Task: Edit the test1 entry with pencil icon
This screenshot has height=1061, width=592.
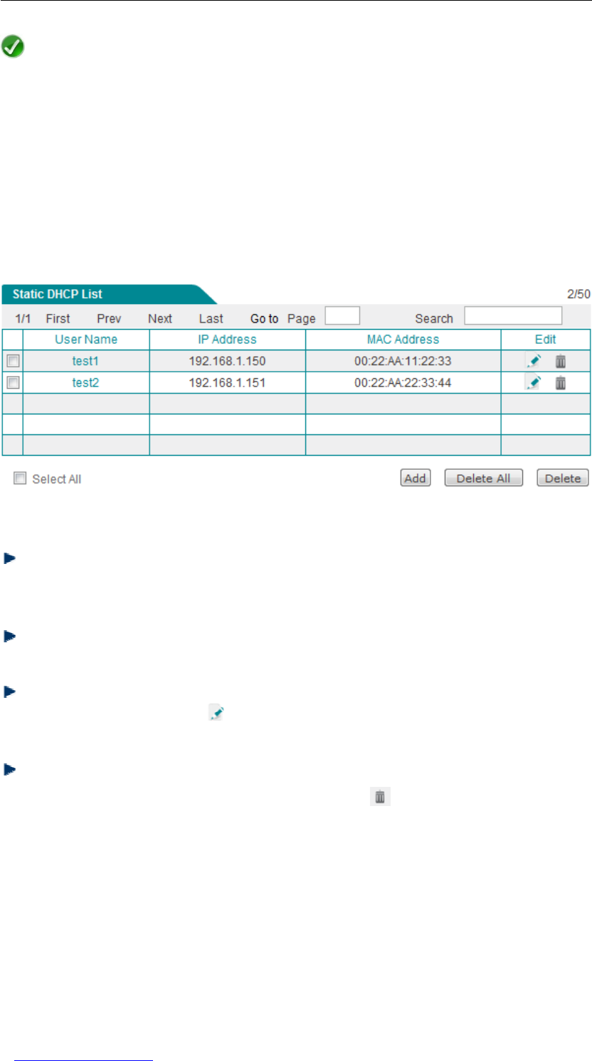Action: point(534,361)
